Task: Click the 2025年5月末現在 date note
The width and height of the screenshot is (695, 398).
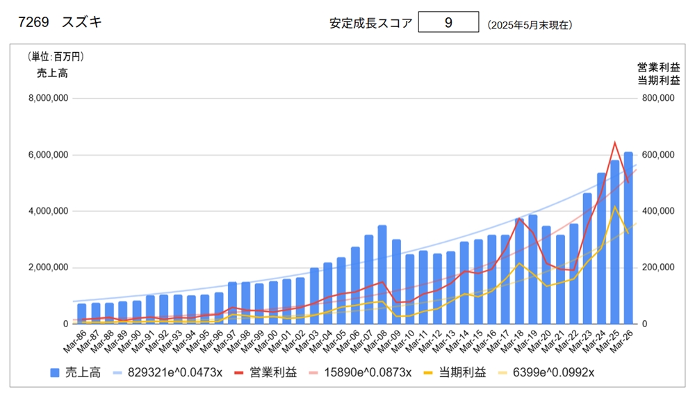Action: [x=530, y=25]
